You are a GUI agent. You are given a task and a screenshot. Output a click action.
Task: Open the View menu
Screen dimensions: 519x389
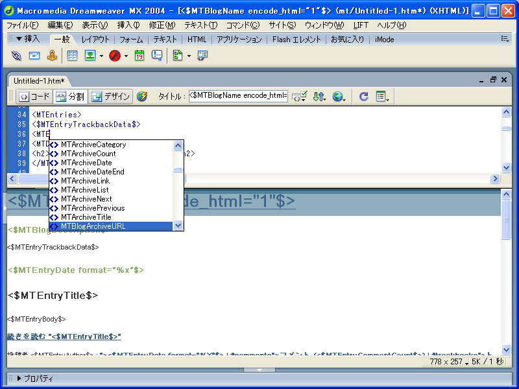click(95, 25)
